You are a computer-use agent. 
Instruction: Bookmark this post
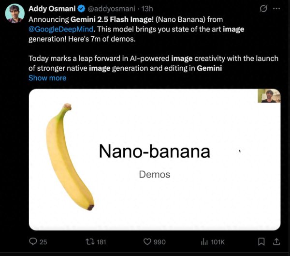[261, 241]
